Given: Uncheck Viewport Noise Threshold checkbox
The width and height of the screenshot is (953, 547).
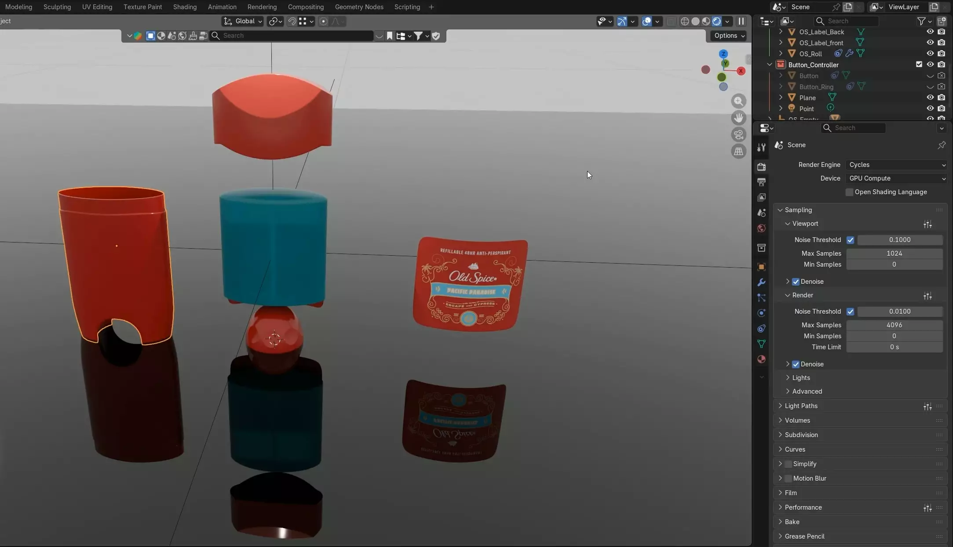Looking at the screenshot, I should click(x=850, y=240).
